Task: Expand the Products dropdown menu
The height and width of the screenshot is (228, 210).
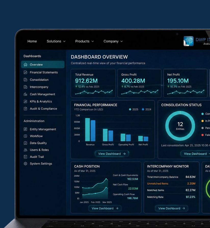Action: click(x=84, y=41)
